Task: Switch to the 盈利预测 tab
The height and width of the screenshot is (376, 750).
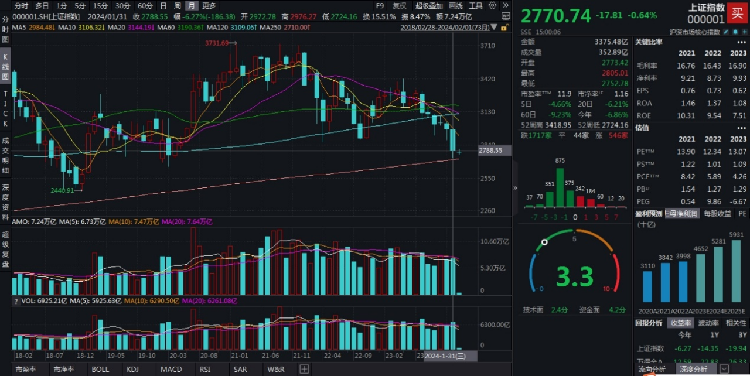Action: click(x=649, y=214)
